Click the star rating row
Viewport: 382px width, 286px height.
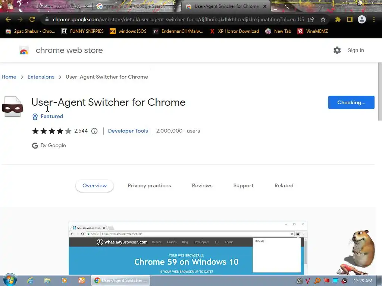[x=51, y=131]
